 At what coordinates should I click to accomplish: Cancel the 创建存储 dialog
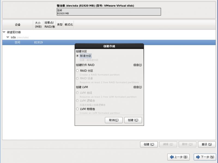pos(114,120)
